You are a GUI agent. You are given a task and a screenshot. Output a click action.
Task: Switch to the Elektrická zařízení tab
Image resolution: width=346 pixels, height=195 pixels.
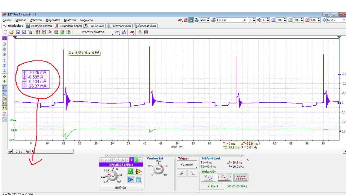click(39, 26)
